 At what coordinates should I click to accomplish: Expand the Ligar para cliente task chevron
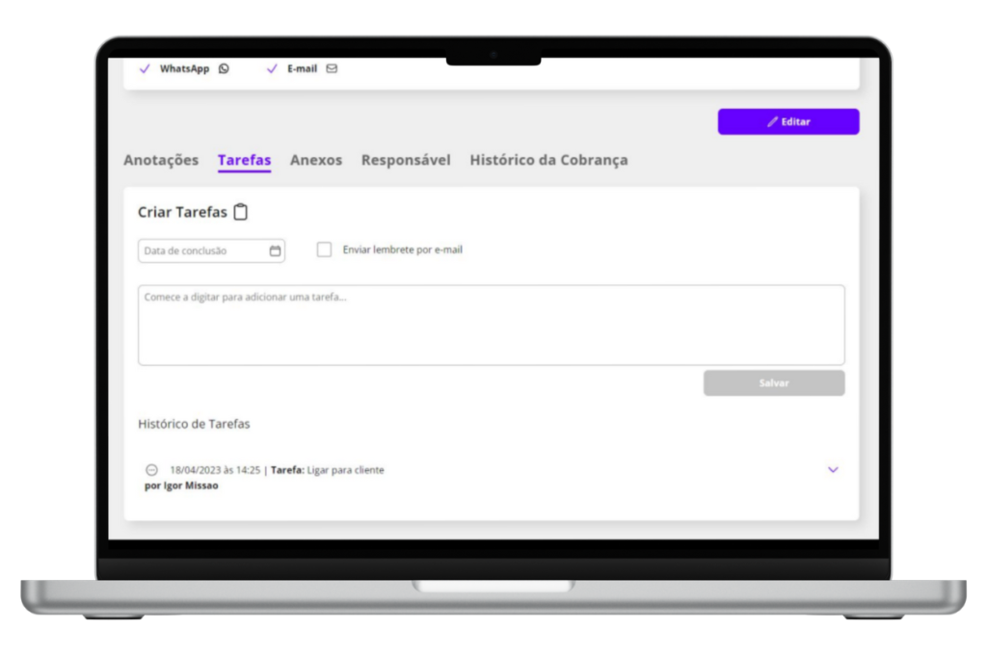tap(833, 470)
